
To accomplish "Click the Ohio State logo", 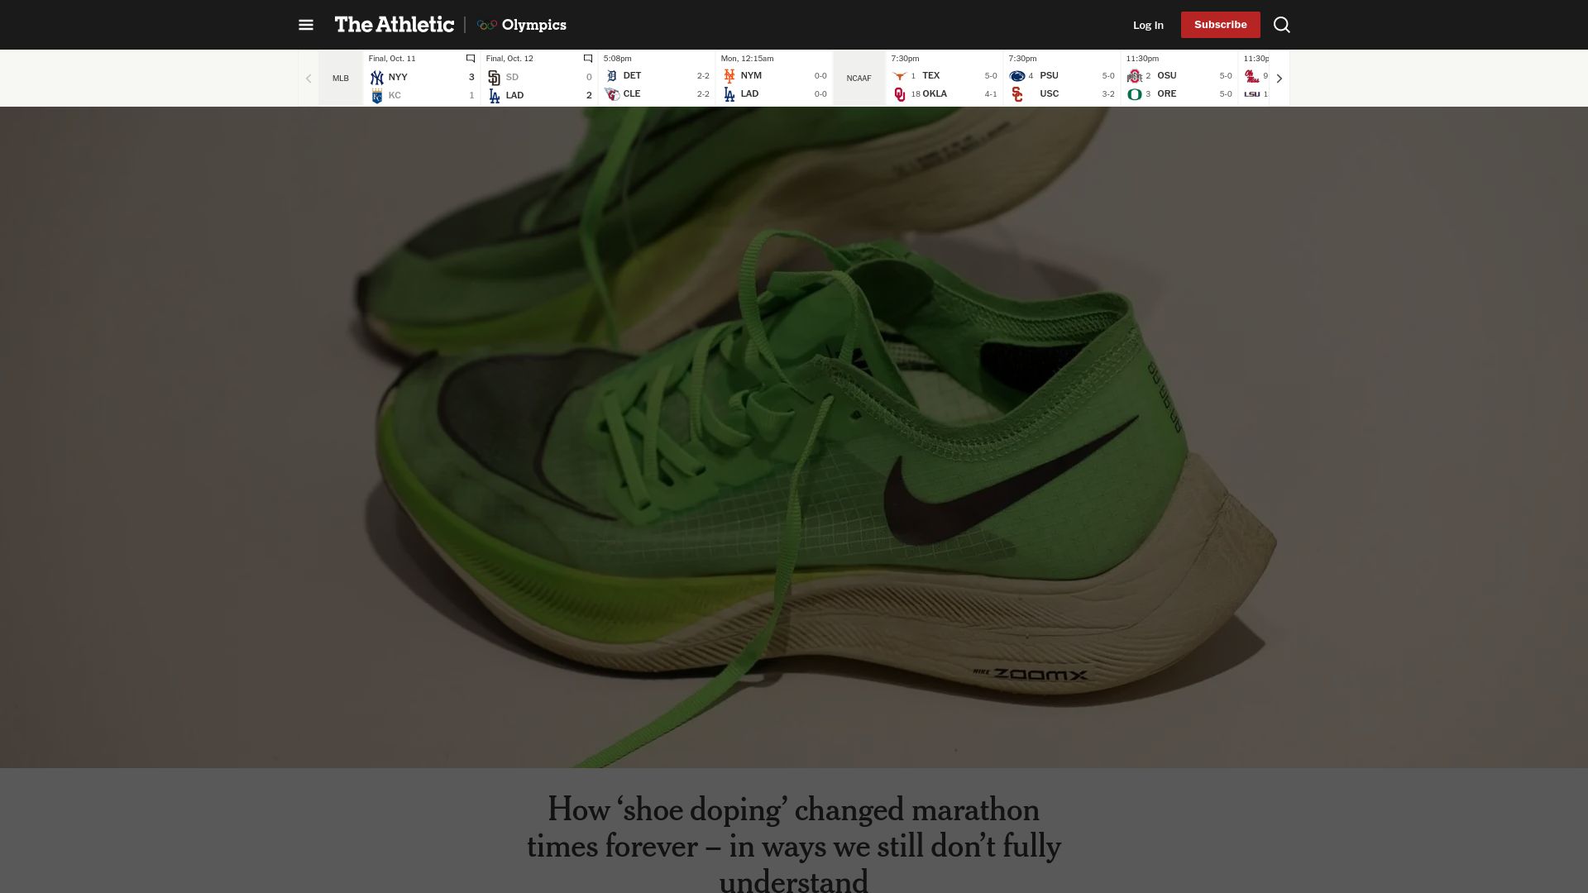I will (1135, 75).
